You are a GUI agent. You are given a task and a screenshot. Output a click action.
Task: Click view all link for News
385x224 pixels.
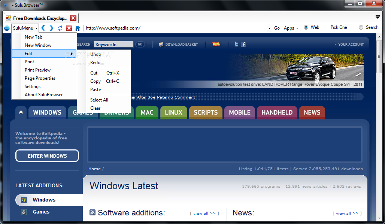click(347, 213)
